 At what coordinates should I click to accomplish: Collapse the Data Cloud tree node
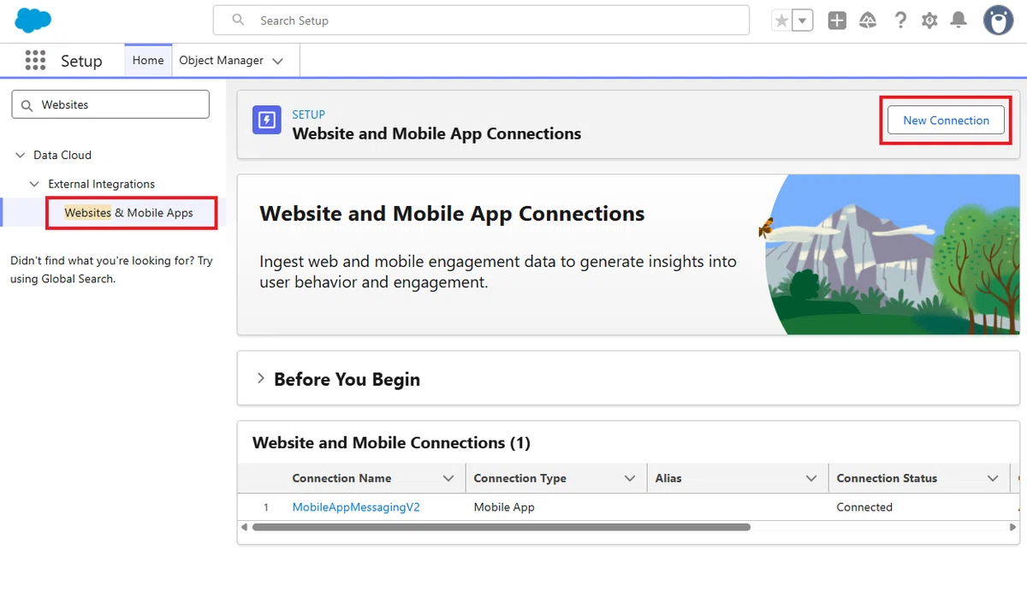pos(21,155)
